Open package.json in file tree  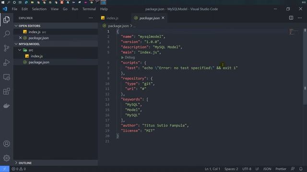56,62
